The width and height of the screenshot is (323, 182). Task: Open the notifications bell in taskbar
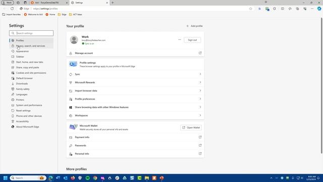[x=318, y=178]
